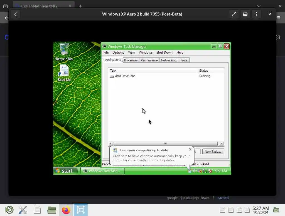Screen dimensions: 285x216
Task: Click the host clock 5:27 AM 10/20/24
Action: point(261,210)
